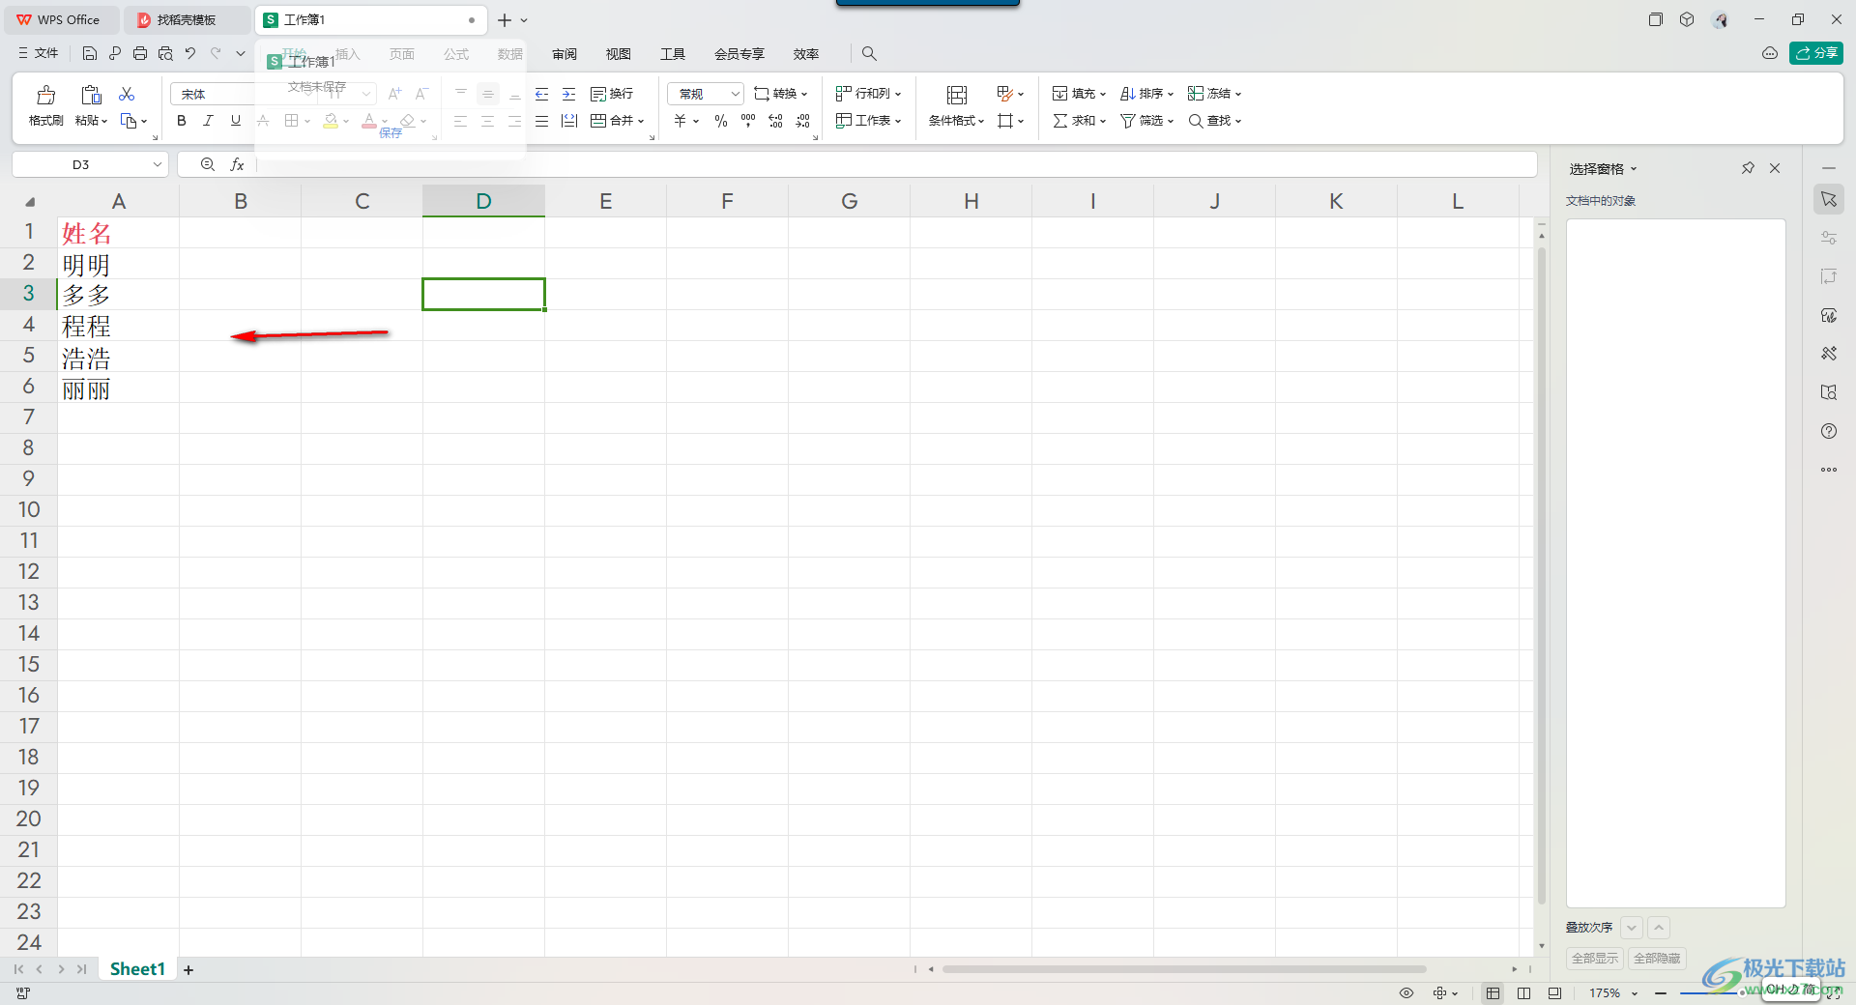1856x1005 pixels.
Task: Open the Tools (工具) ribbon tab
Action: click(x=673, y=54)
